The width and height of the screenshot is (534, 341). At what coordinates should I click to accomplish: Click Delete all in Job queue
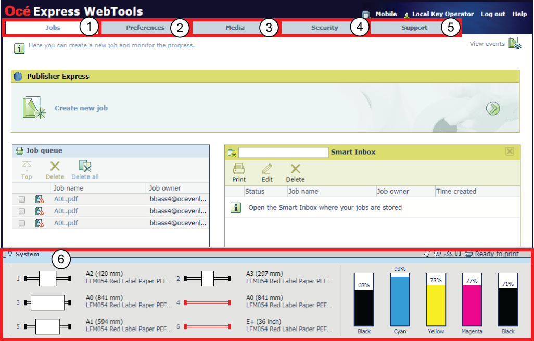point(85,170)
